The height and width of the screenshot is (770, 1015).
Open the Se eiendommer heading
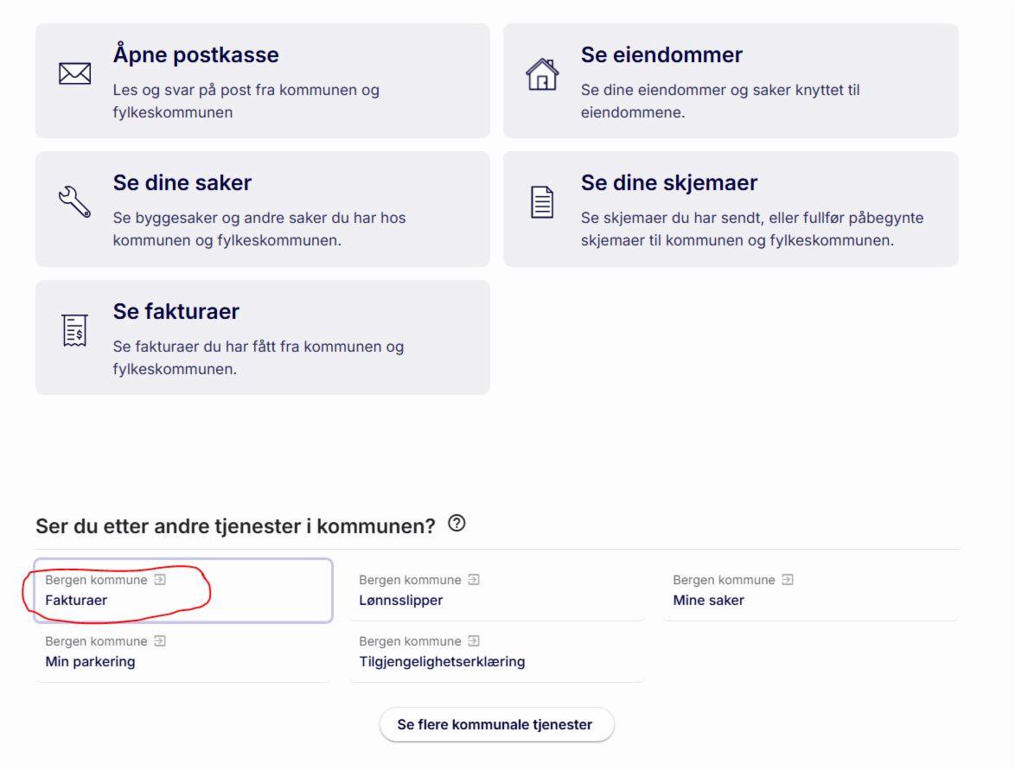click(x=661, y=54)
